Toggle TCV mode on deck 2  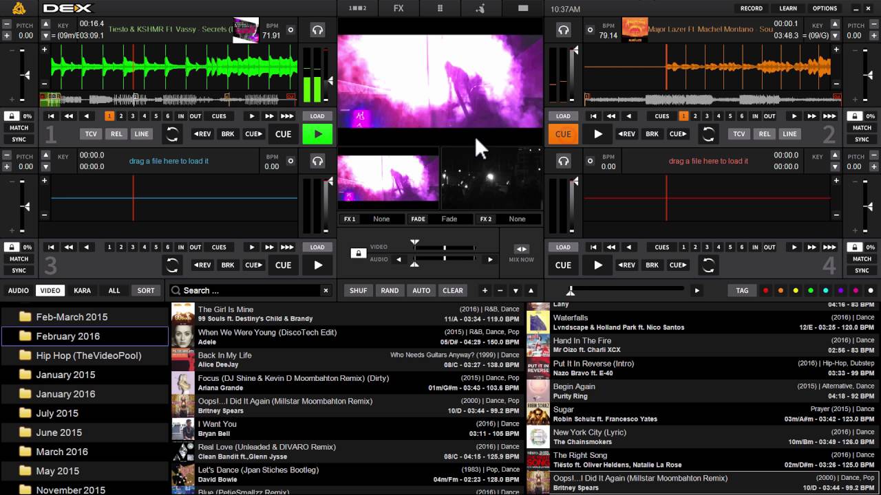click(739, 134)
